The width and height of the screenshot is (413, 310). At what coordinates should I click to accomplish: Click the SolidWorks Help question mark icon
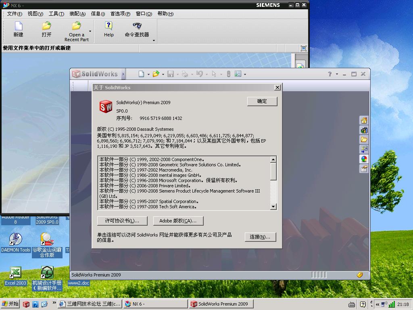coord(330,74)
